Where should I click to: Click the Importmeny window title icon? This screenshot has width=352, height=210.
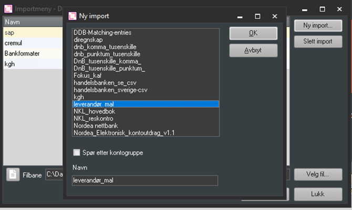(7, 9)
